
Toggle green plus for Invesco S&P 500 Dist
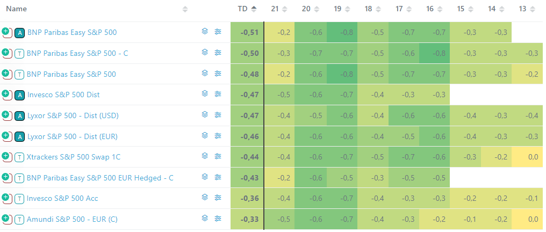pyautogui.click(x=6, y=94)
